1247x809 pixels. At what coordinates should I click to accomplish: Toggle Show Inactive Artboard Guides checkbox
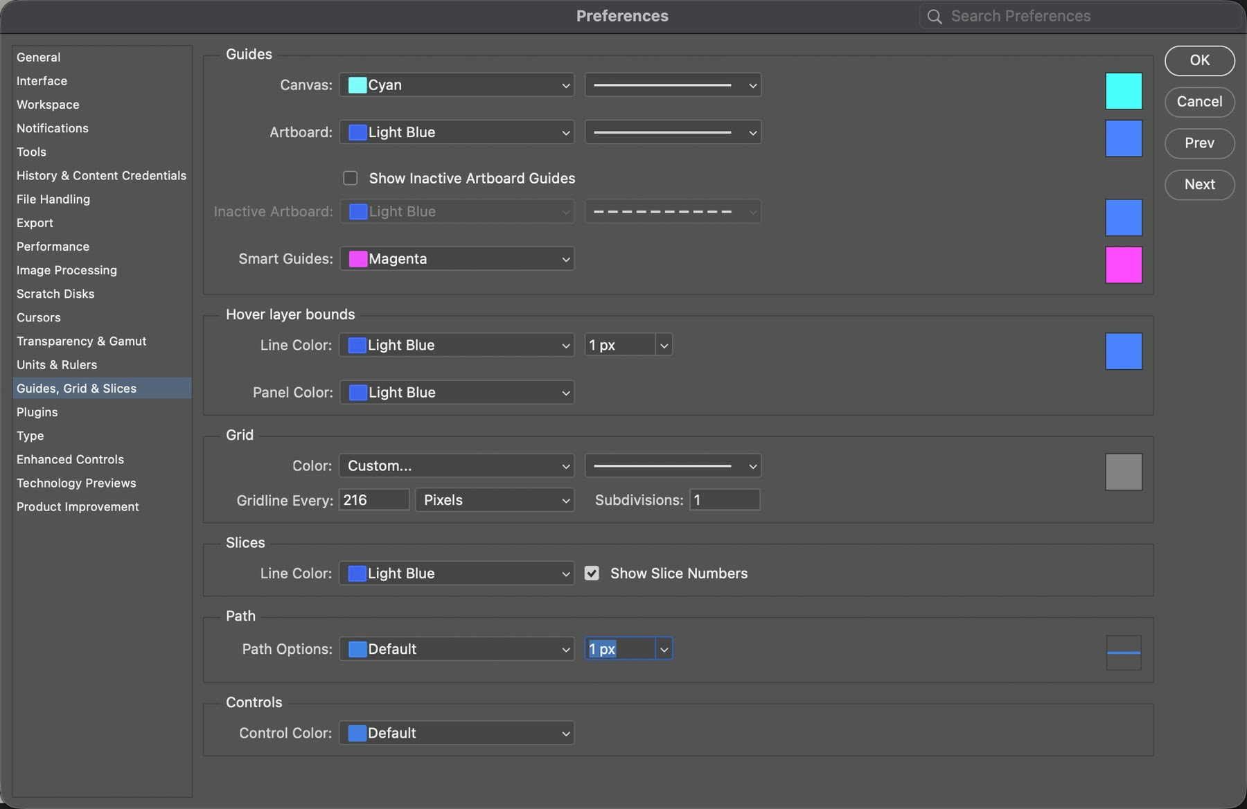pos(351,179)
